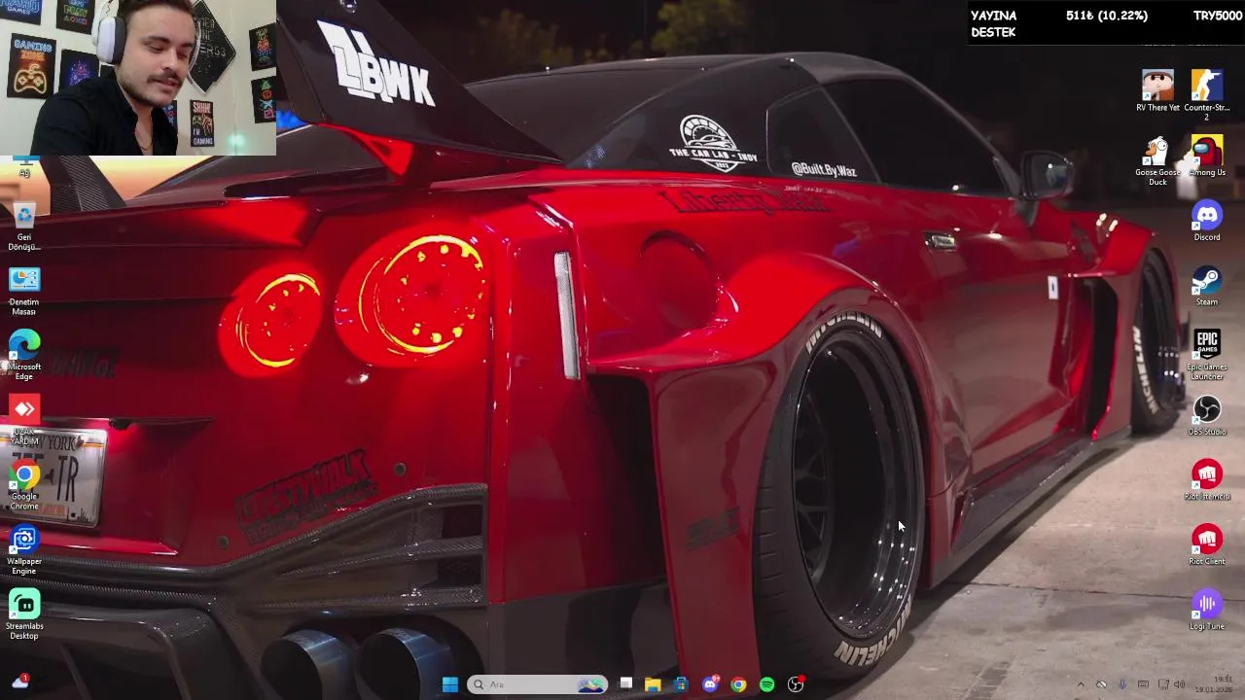Open Logi Tune desktop shortcut
Screen dimensions: 1245x700
click(1207, 610)
